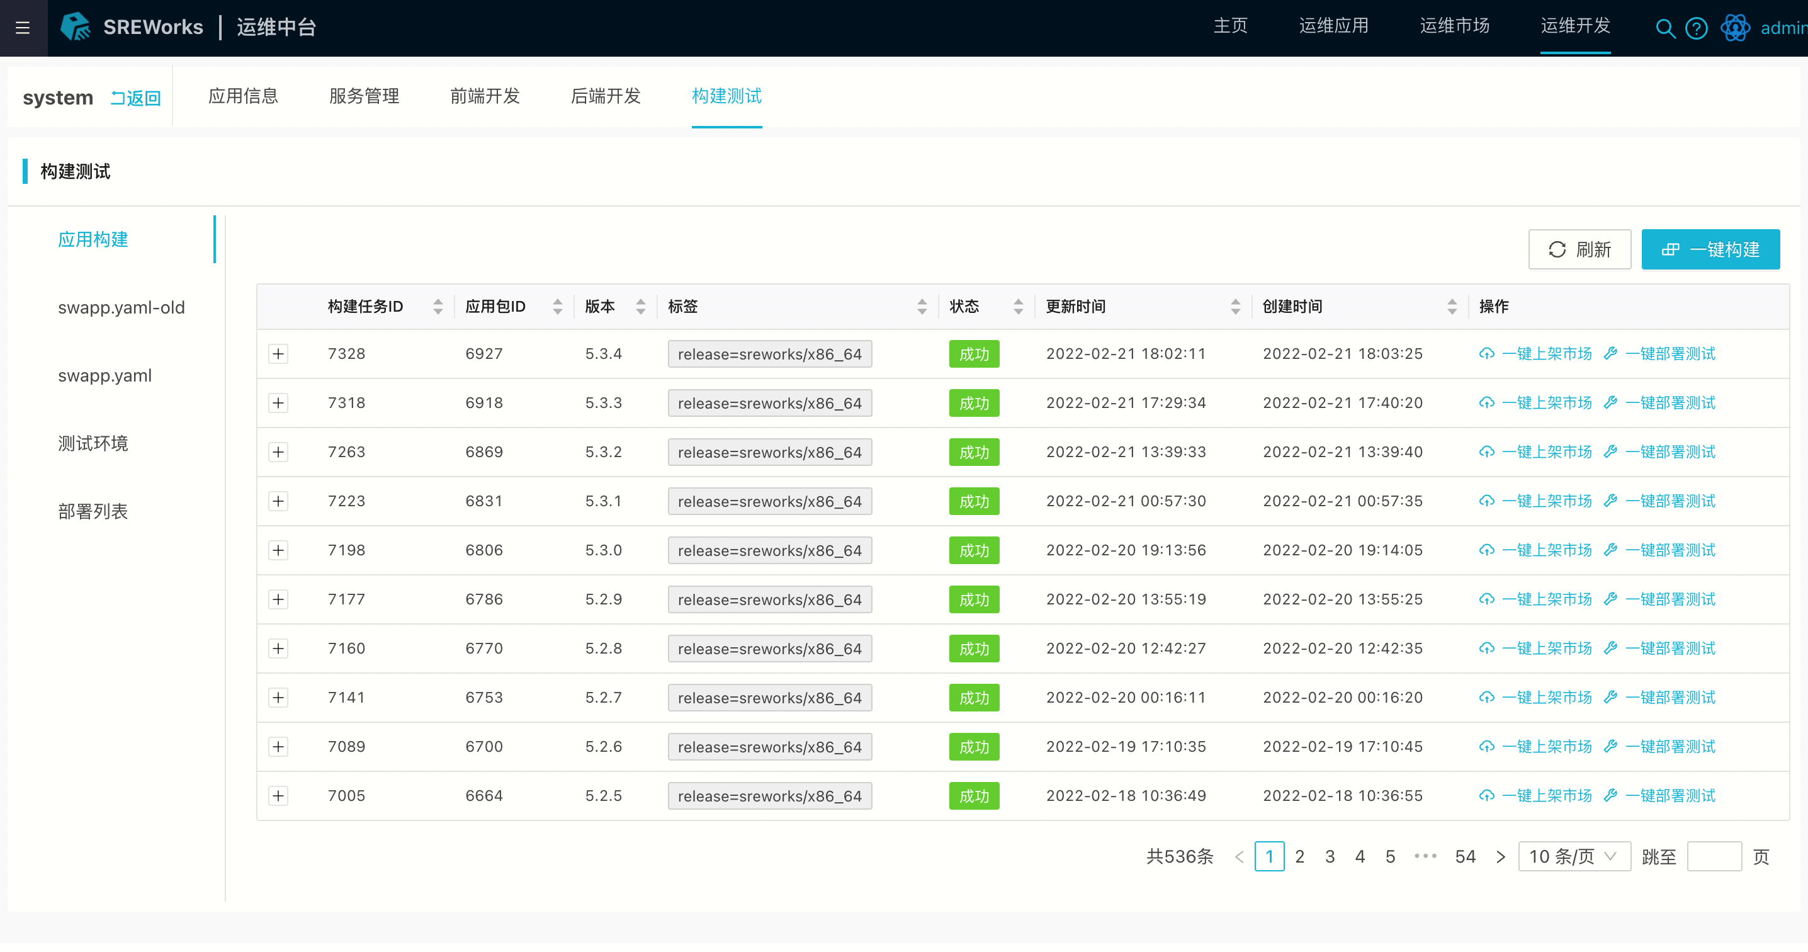The image size is (1808, 952).
Task: Click 一键上架市场 for version 5.3.3
Action: click(1535, 403)
